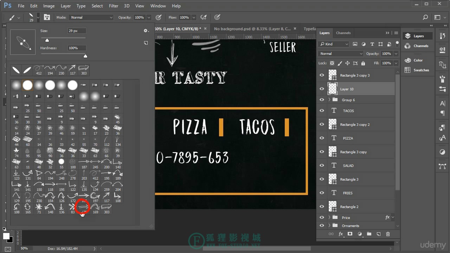Open the Window menu
This screenshot has height=253, width=450.
pos(158,6)
